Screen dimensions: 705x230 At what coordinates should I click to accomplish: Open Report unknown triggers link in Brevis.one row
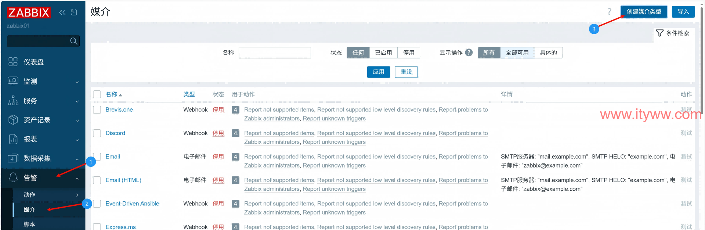click(334, 118)
